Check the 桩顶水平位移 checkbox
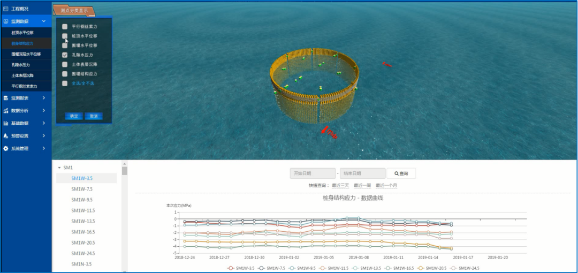This screenshot has height=273, width=578. 65,36
